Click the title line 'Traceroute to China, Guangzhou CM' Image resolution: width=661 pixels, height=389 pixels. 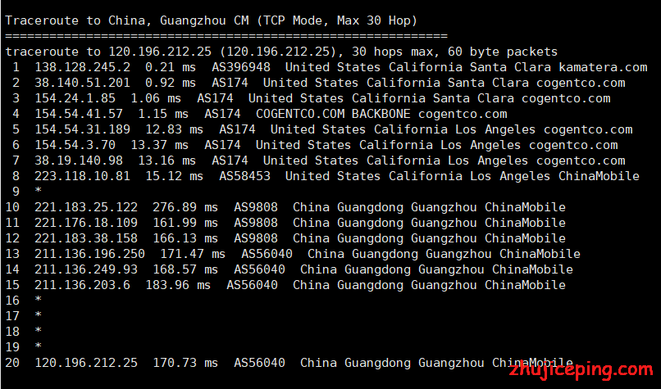click(212, 20)
